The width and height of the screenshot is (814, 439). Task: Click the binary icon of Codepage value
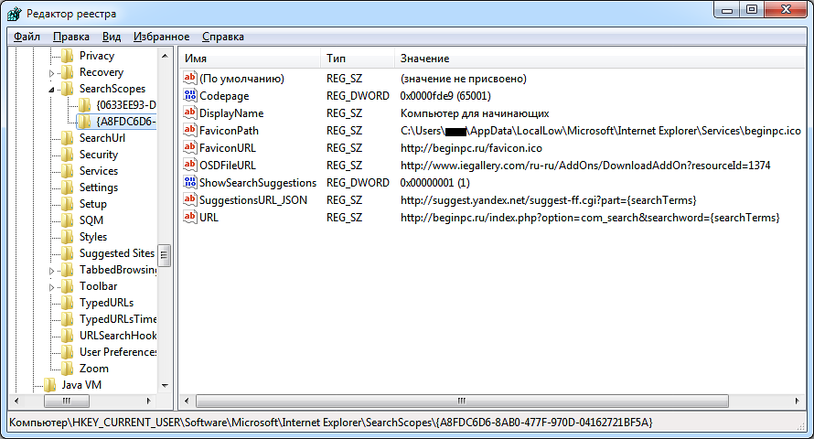coord(190,95)
